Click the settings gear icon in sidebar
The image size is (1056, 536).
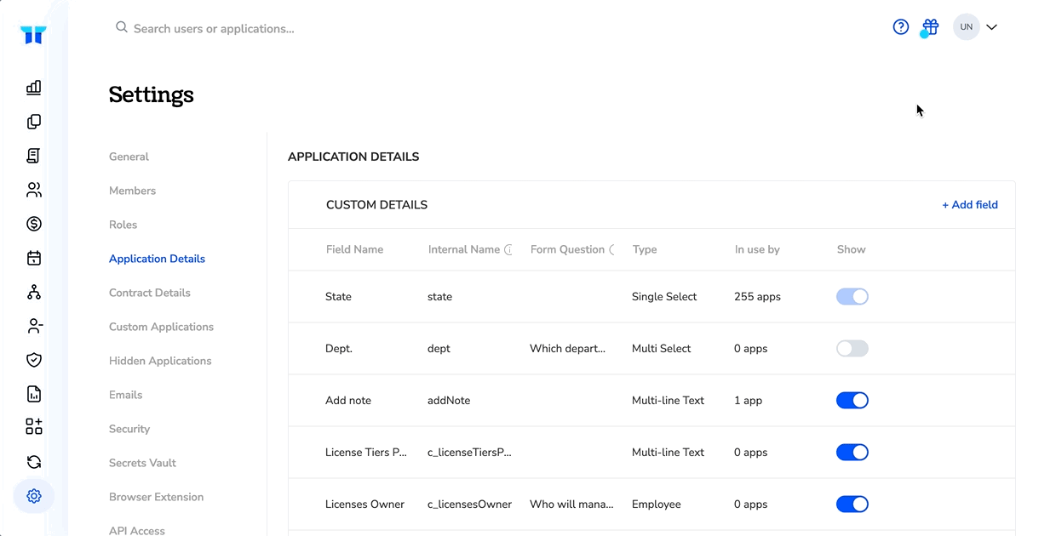[34, 496]
